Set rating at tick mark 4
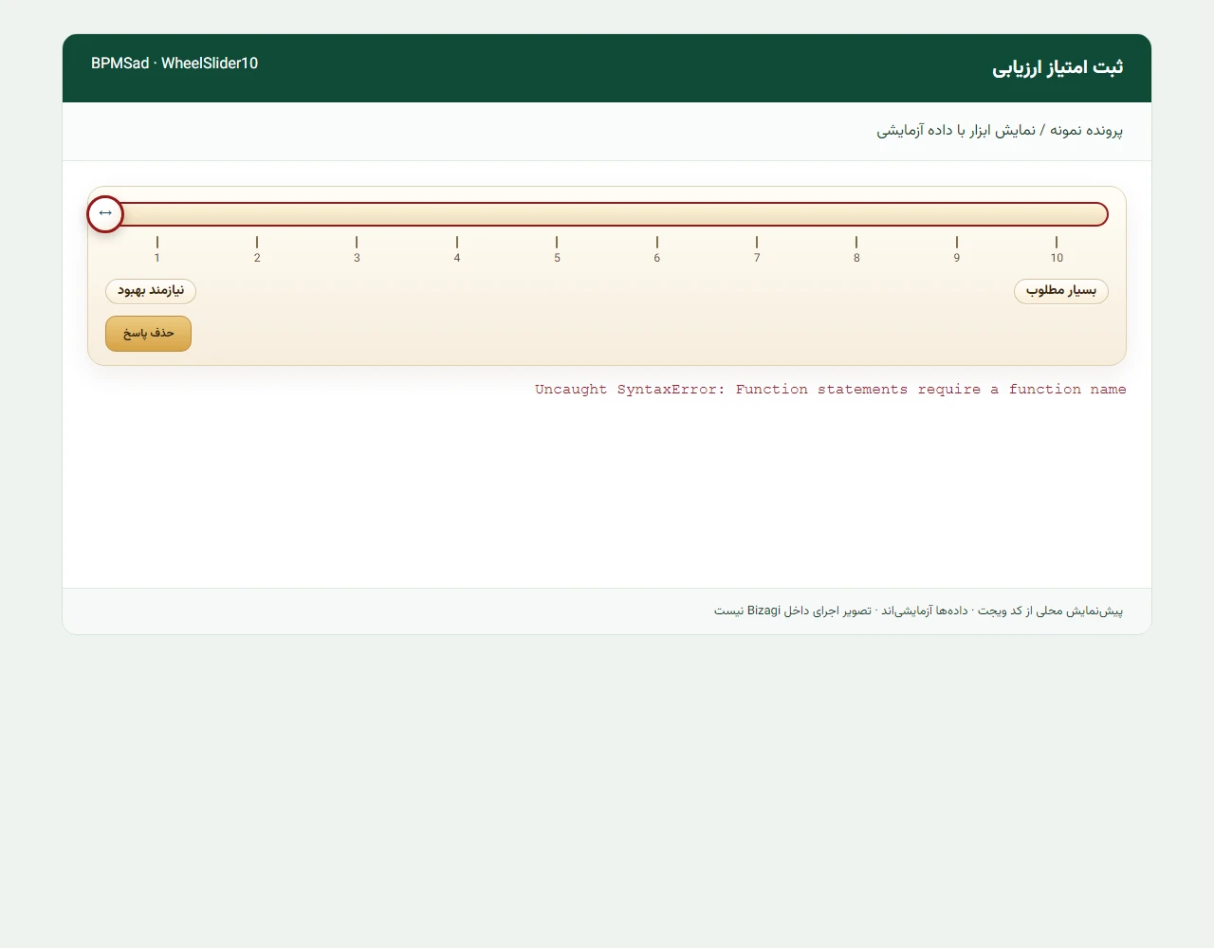 [x=457, y=250]
